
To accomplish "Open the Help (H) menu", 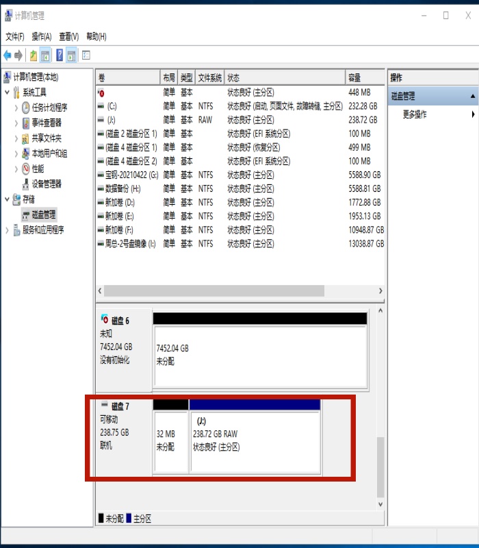I will point(96,36).
